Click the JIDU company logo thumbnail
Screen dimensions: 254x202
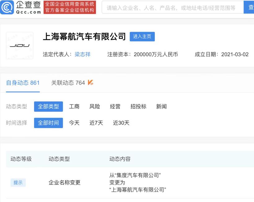20,46
